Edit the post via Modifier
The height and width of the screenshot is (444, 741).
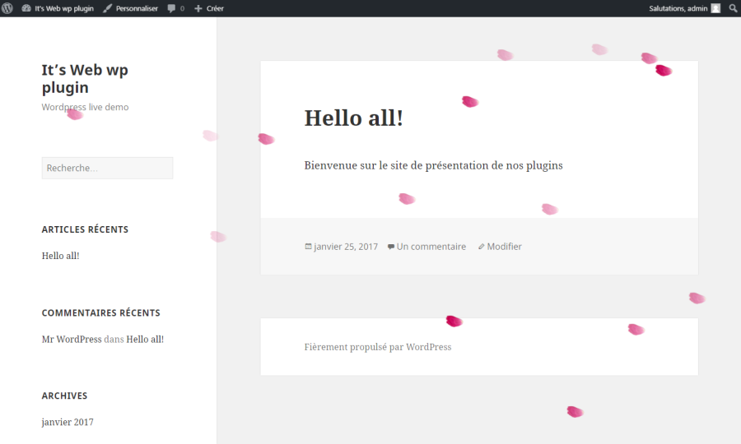pos(504,247)
